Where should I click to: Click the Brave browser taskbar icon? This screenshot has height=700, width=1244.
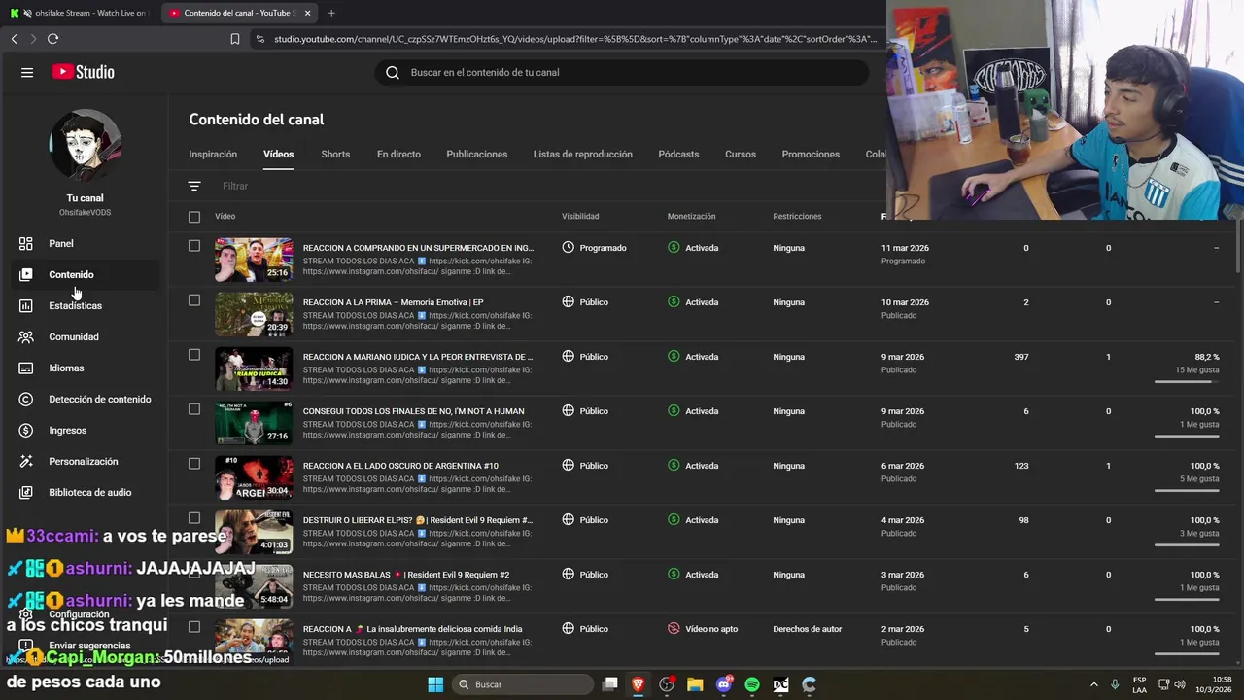[638, 684]
